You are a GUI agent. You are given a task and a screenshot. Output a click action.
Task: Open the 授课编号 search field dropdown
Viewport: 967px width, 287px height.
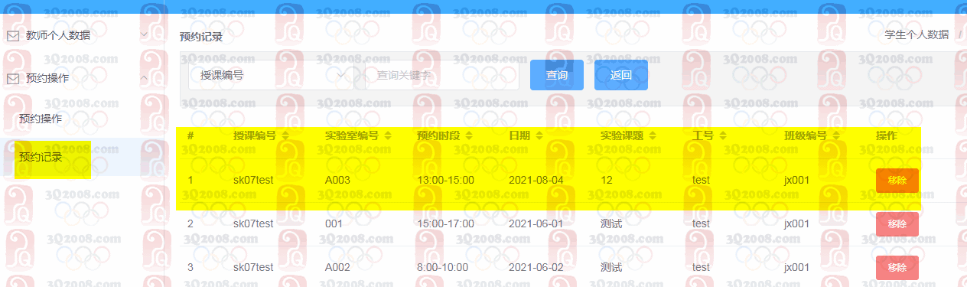tap(271, 75)
